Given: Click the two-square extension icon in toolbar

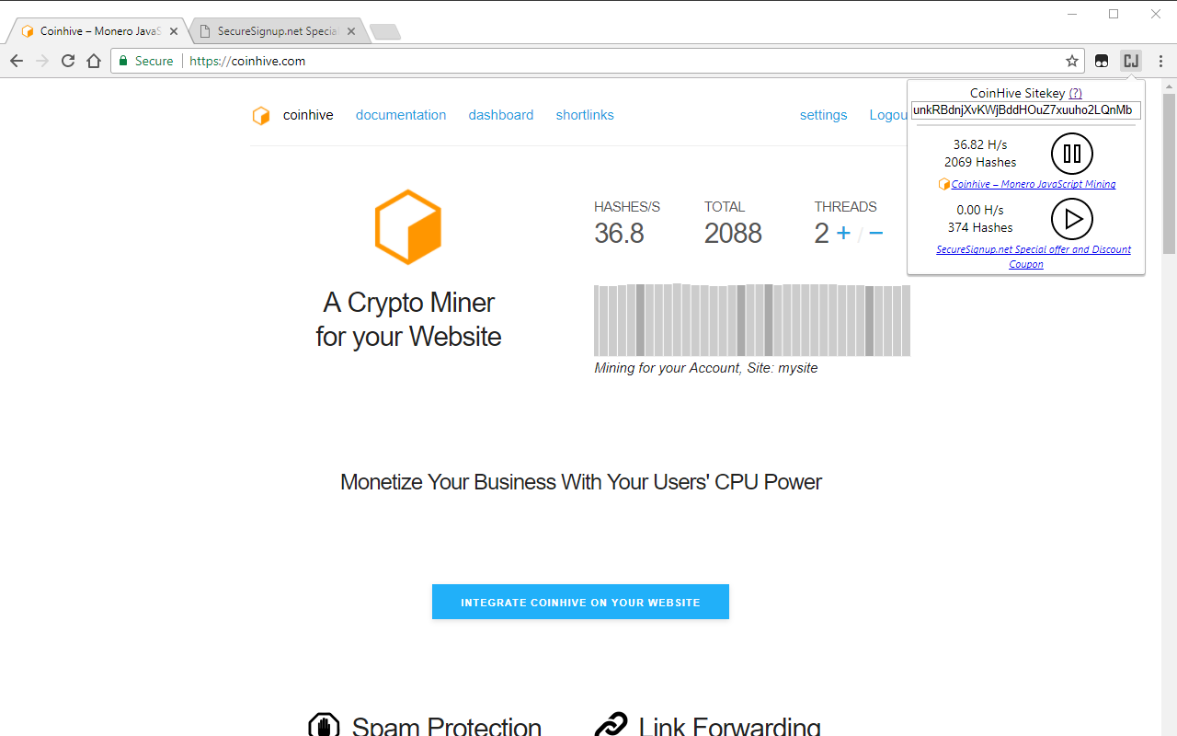Looking at the screenshot, I should pyautogui.click(x=1102, y=61).
